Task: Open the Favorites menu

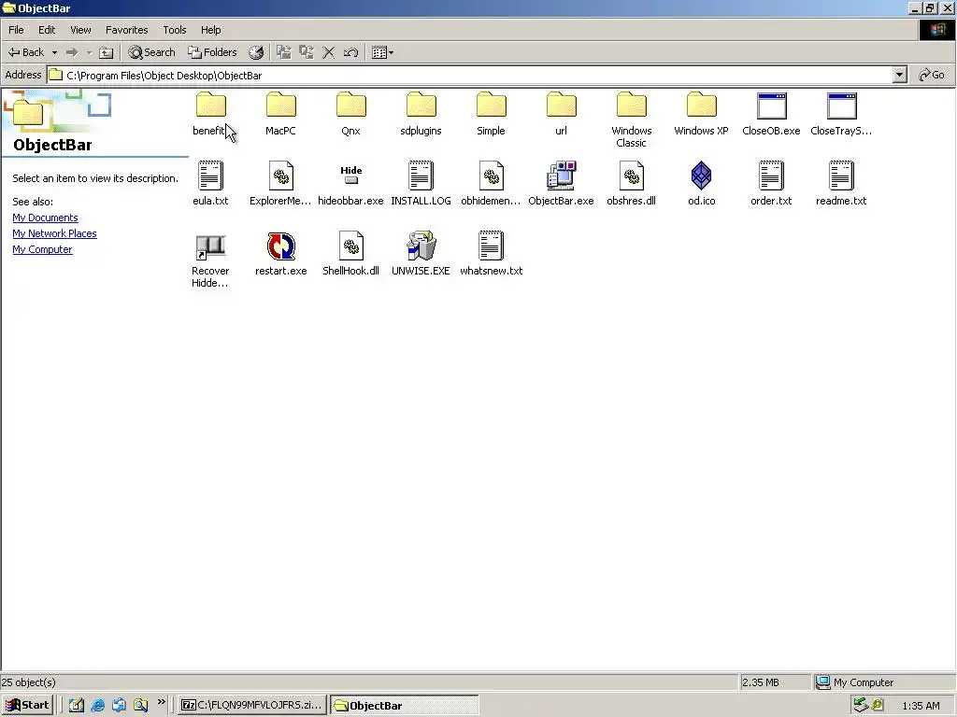Action: 127,30
